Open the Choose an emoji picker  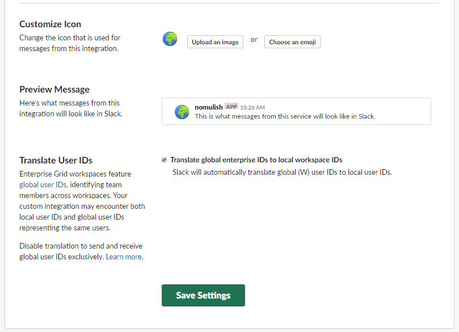[292, 42]
